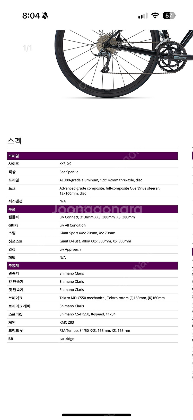Tap Shimano Claris in the 브레이크 레버 row
This screenshot has height=420, width=193.
click(72, 306)
